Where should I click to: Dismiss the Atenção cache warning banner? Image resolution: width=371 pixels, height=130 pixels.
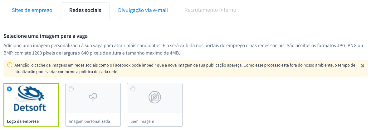click(362, 66)
